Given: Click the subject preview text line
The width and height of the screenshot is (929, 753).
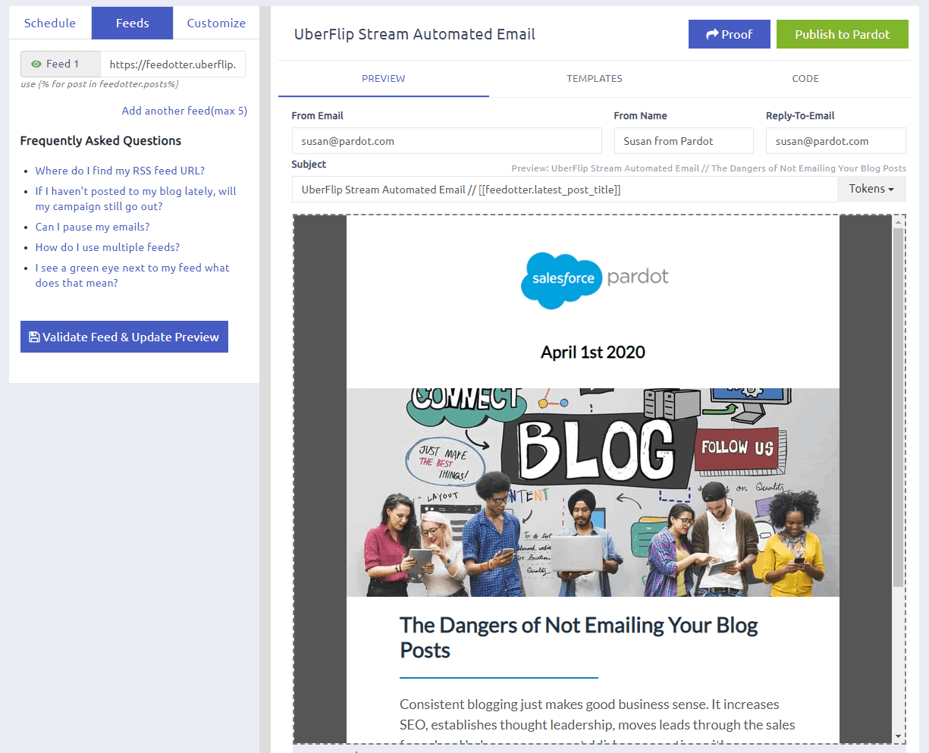Looking at the screenshot, I should [x=708, y=168].
